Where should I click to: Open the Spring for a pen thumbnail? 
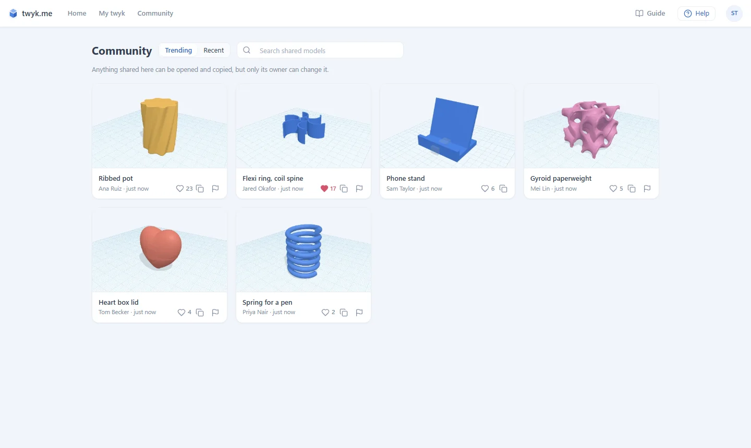point(304,251)
